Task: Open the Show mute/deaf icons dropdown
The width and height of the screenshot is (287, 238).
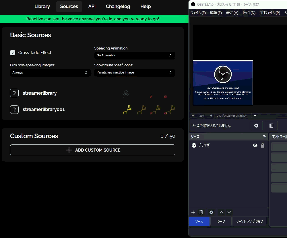Action: [135, 73]
